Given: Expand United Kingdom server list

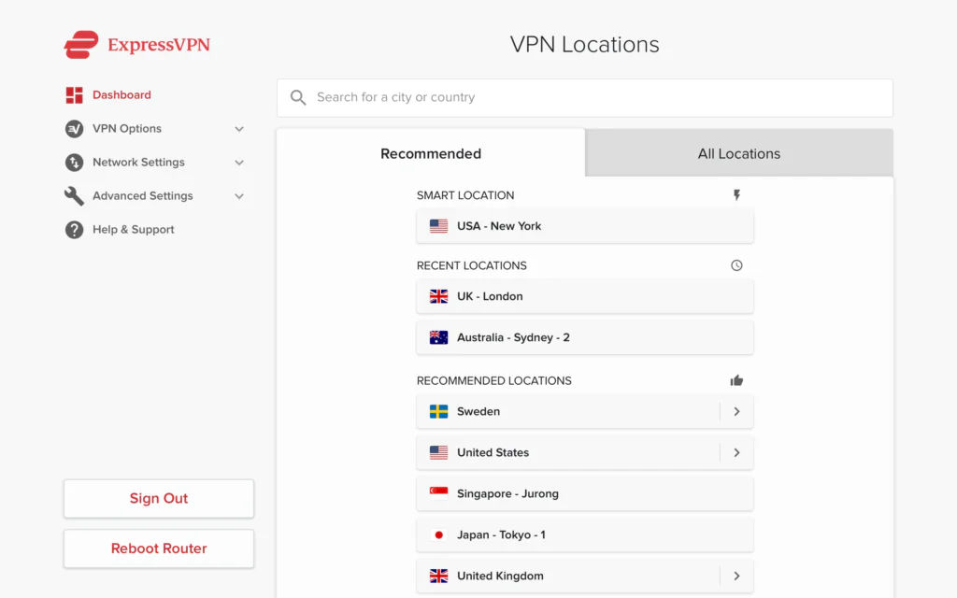Looking at the screenshot, I should tap(736, 576).
